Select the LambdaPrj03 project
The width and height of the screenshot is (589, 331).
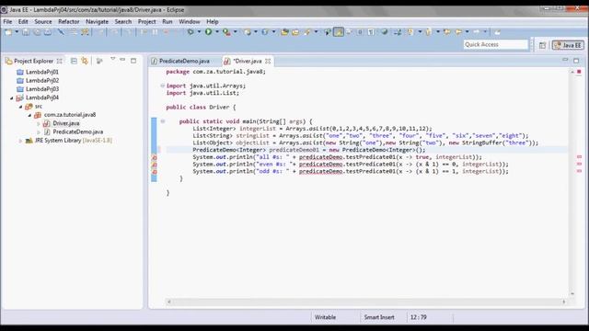click(41, 89)
